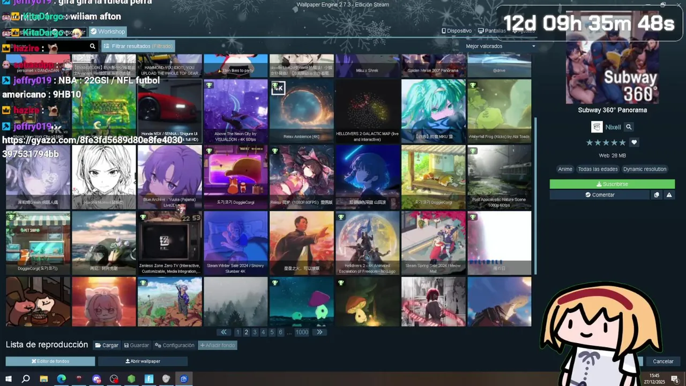Click trophy badge on Waterfall Frog wallpaper
The image size is (686, 386).
pos(473,85)
